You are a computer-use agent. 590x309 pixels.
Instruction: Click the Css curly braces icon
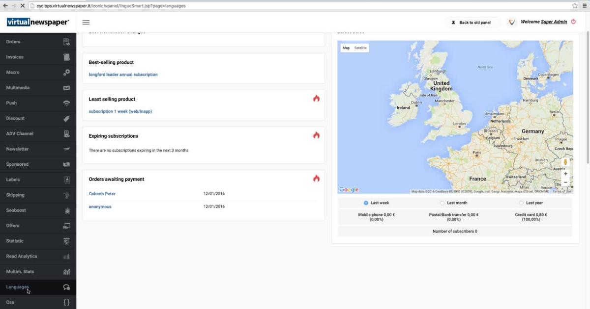click(x=66, y=302)
